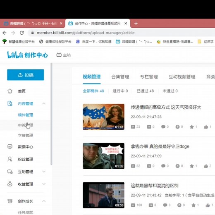Click the 收益管理 money bag icon

point(10,184)
